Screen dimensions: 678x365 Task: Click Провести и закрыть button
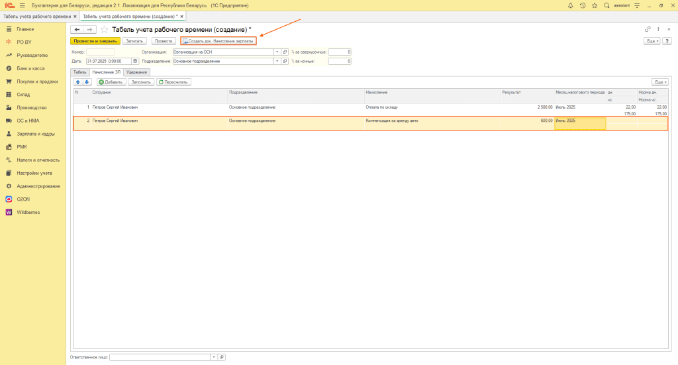click(95, 41)
